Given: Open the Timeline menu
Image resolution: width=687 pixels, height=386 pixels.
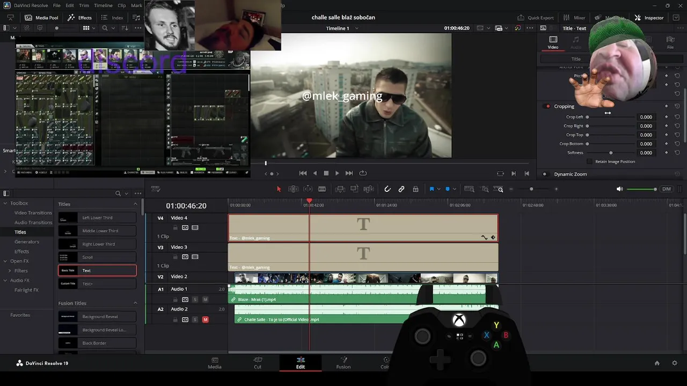Looking at the screenshot, I should click(103, 5).
